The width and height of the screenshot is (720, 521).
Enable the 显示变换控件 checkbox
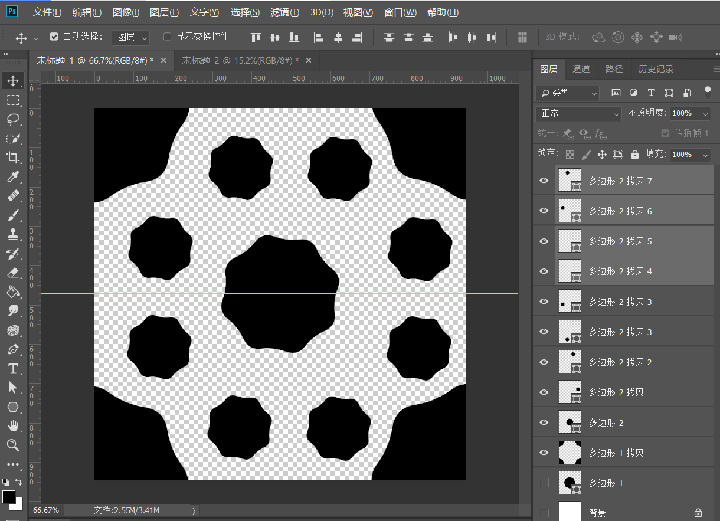(x=167, y=37)
